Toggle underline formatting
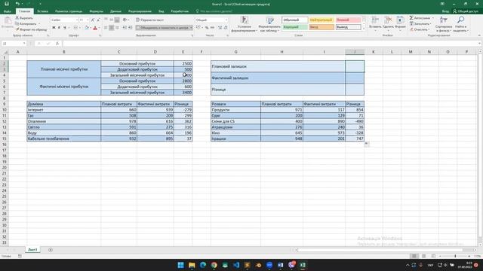The image size is (483, 271). coord(65,28)
